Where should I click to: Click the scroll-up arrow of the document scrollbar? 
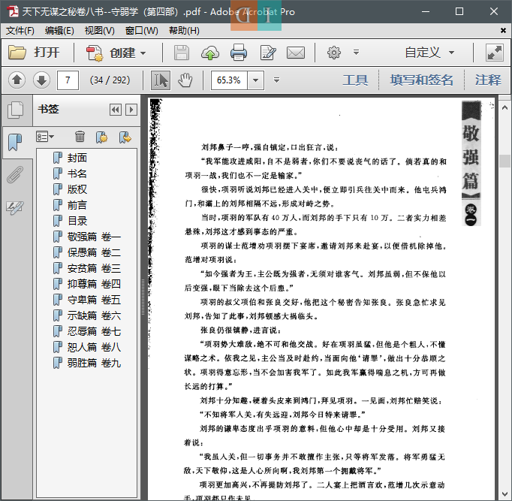coord(504,107)
